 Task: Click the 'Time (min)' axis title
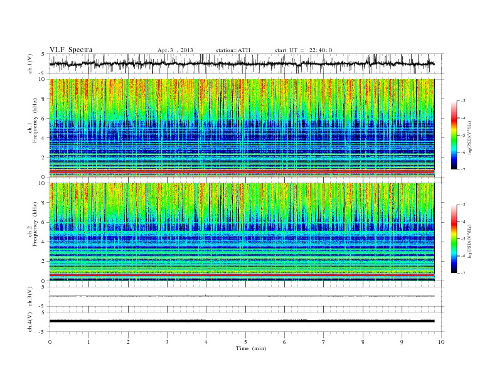coord(251,348)
